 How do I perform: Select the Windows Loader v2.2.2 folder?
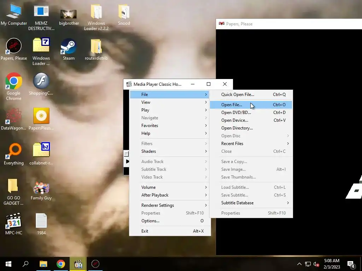point(96,18)
